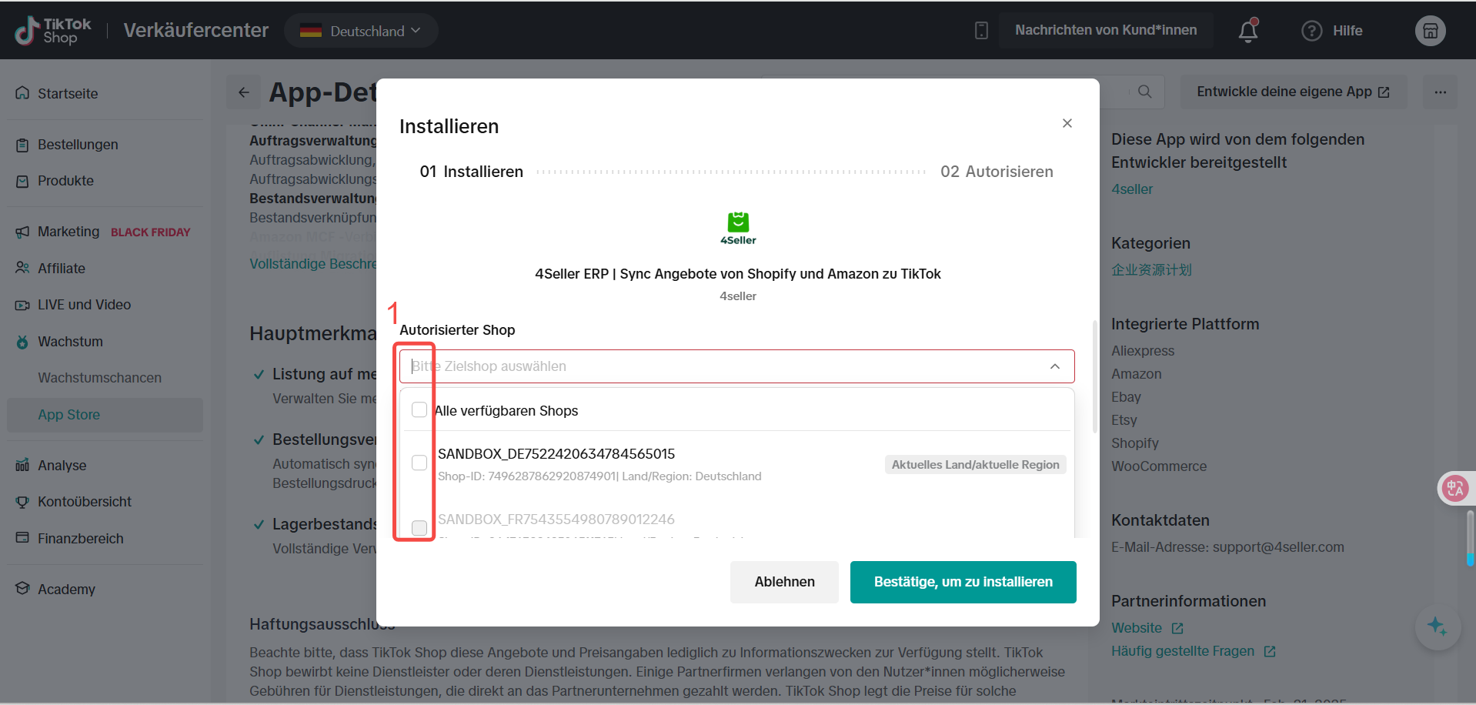Click the back arrow next to App-Details
The height and width of the screenshot is (705, 1476).
pos(244,92)
